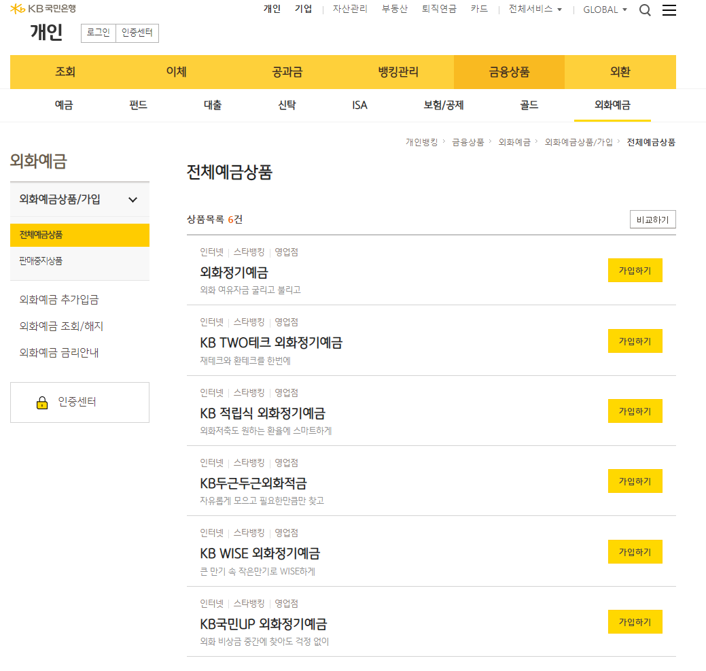Select the 예금 submenu item
The width and height of the screenshot is (706, 671).
click(x=64, y=105)
